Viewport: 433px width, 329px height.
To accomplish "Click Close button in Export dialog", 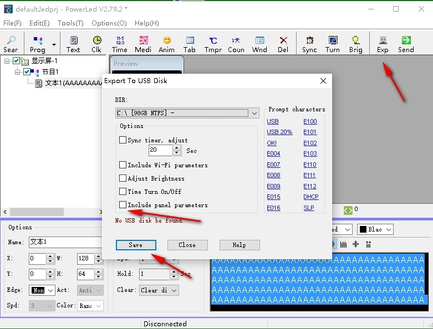I will click(x=187, y=245).
